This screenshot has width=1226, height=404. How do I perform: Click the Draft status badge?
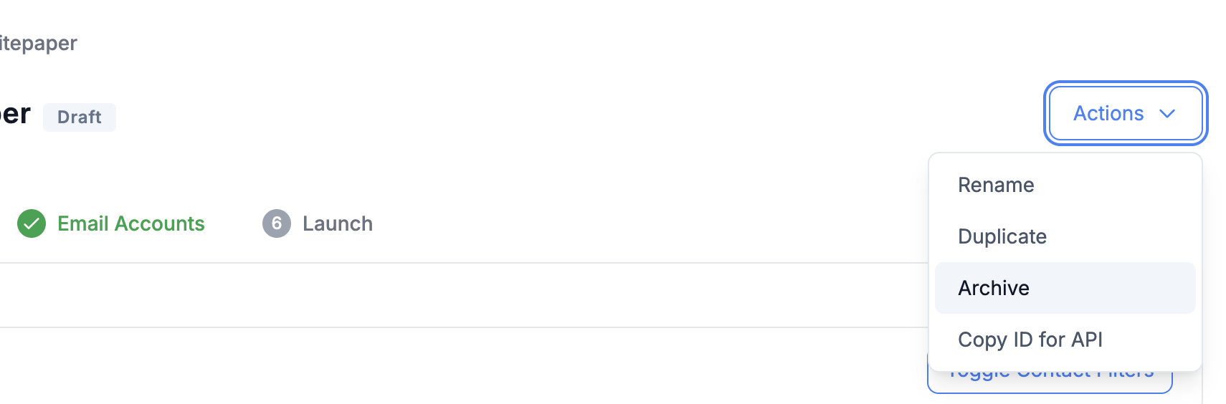[x=80, y=117]
